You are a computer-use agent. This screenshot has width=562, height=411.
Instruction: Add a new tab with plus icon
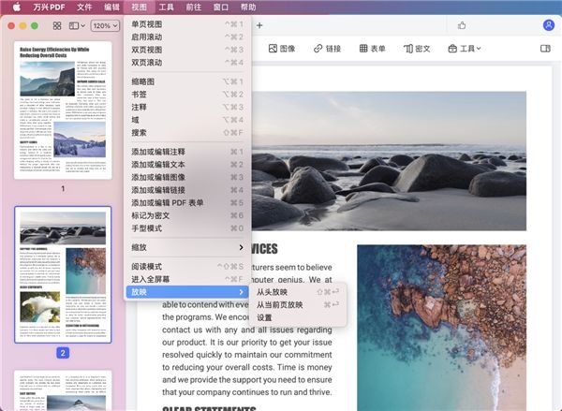coord(259,25)
